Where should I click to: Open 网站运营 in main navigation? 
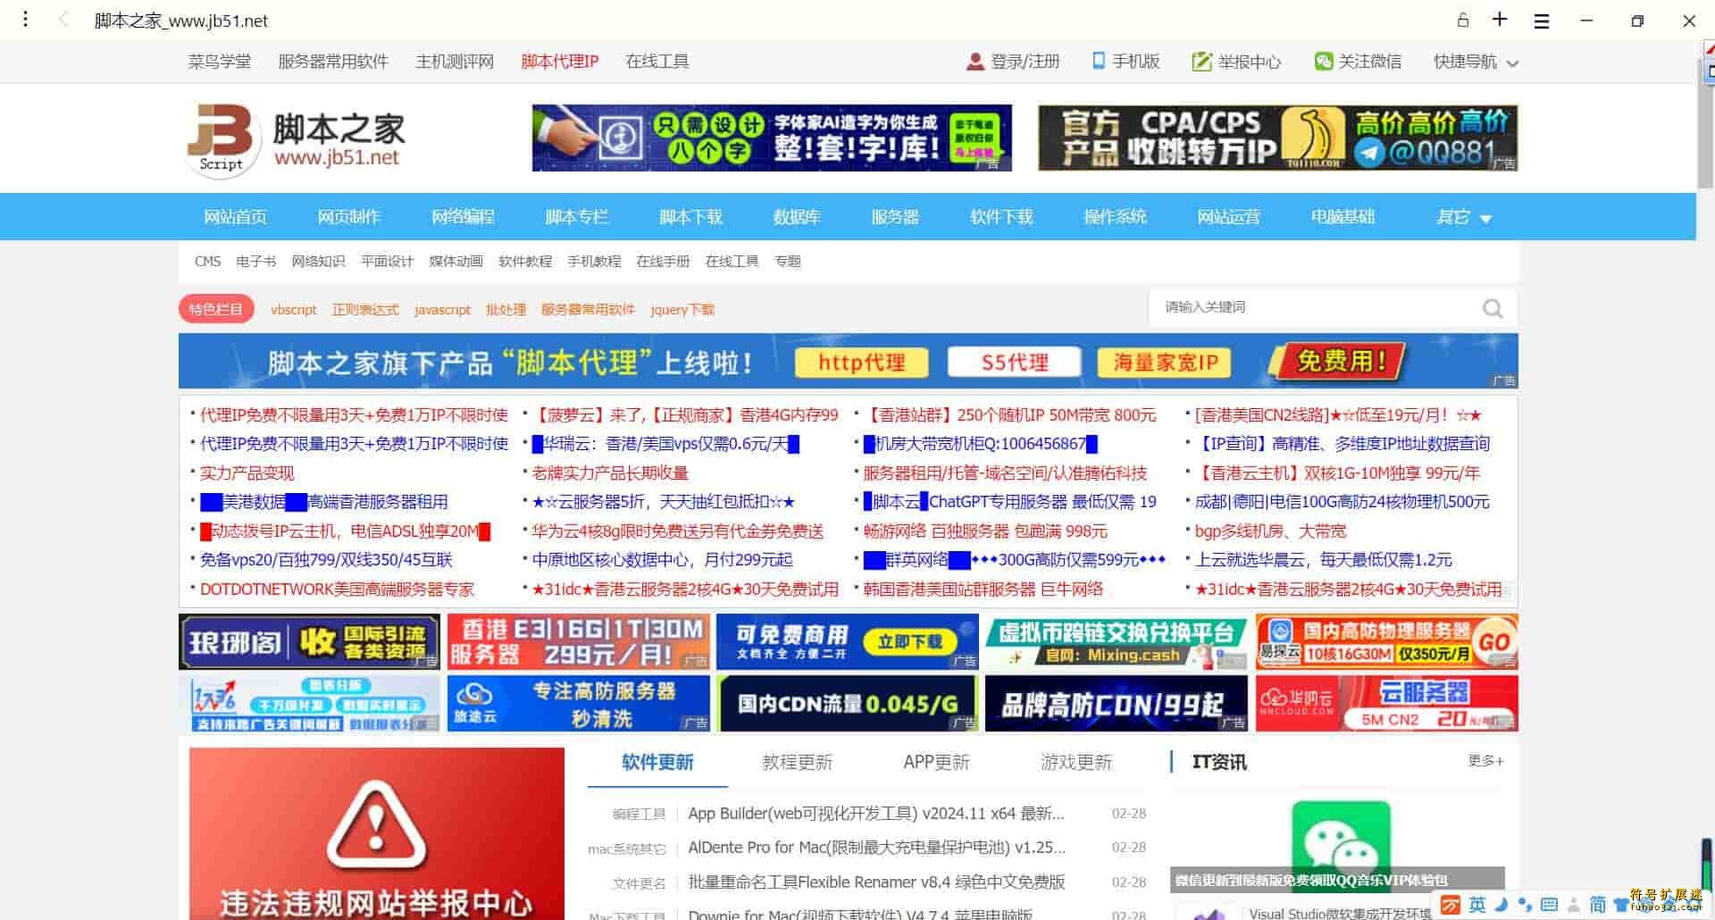(x=1228, y=217)
